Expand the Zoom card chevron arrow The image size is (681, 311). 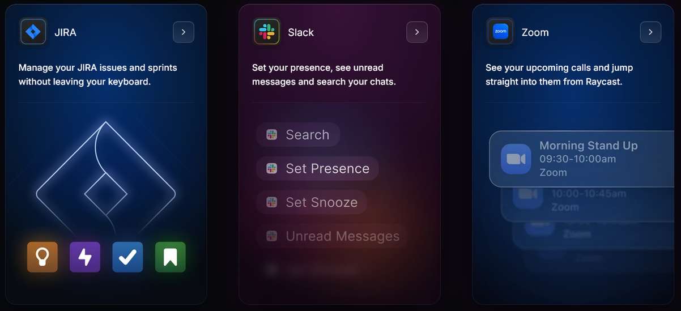tap(650, 32)
